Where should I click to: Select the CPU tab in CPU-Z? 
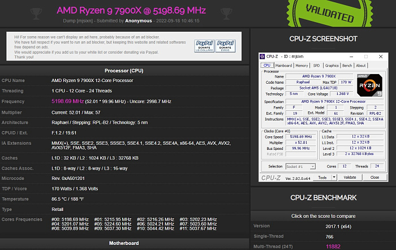[266, 66]
